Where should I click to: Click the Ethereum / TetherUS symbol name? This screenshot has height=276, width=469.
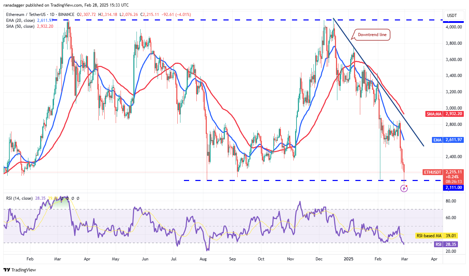(27, 15)
